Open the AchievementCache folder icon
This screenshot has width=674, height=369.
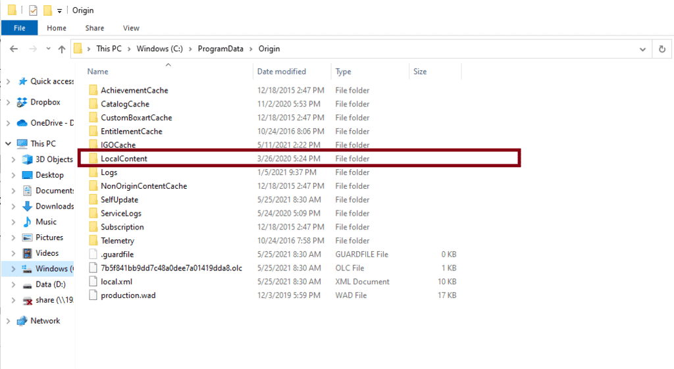(x=93, y=90)
